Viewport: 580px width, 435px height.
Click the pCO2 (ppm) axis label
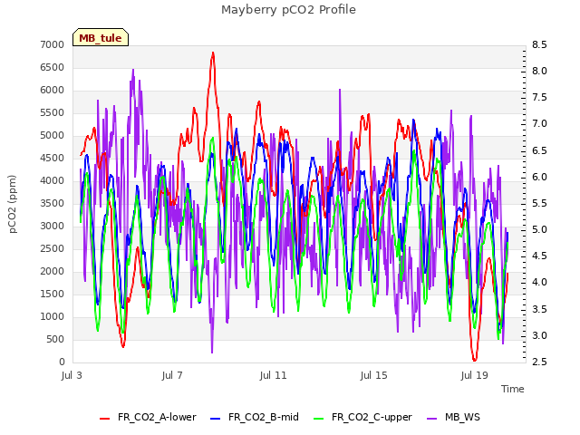[13, 204]
